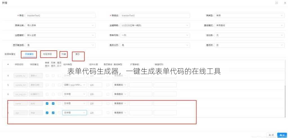The image size is (288, 138).
Task: Click 填值规则 field in row 5
Action: click(x=165, y=85)
